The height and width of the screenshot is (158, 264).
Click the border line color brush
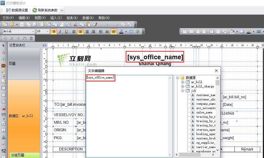249,31
